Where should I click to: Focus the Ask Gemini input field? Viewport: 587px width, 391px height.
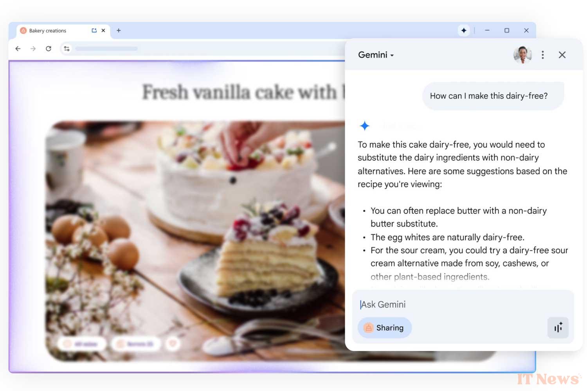(463, 305)
